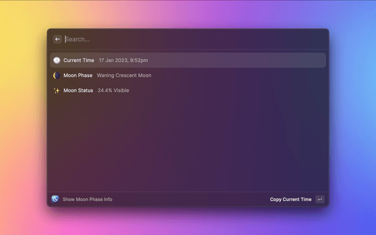This screenshot has height=235, width=376.
Task: Click the clock icon beside Current Time
Action: [x=56, y=61]
